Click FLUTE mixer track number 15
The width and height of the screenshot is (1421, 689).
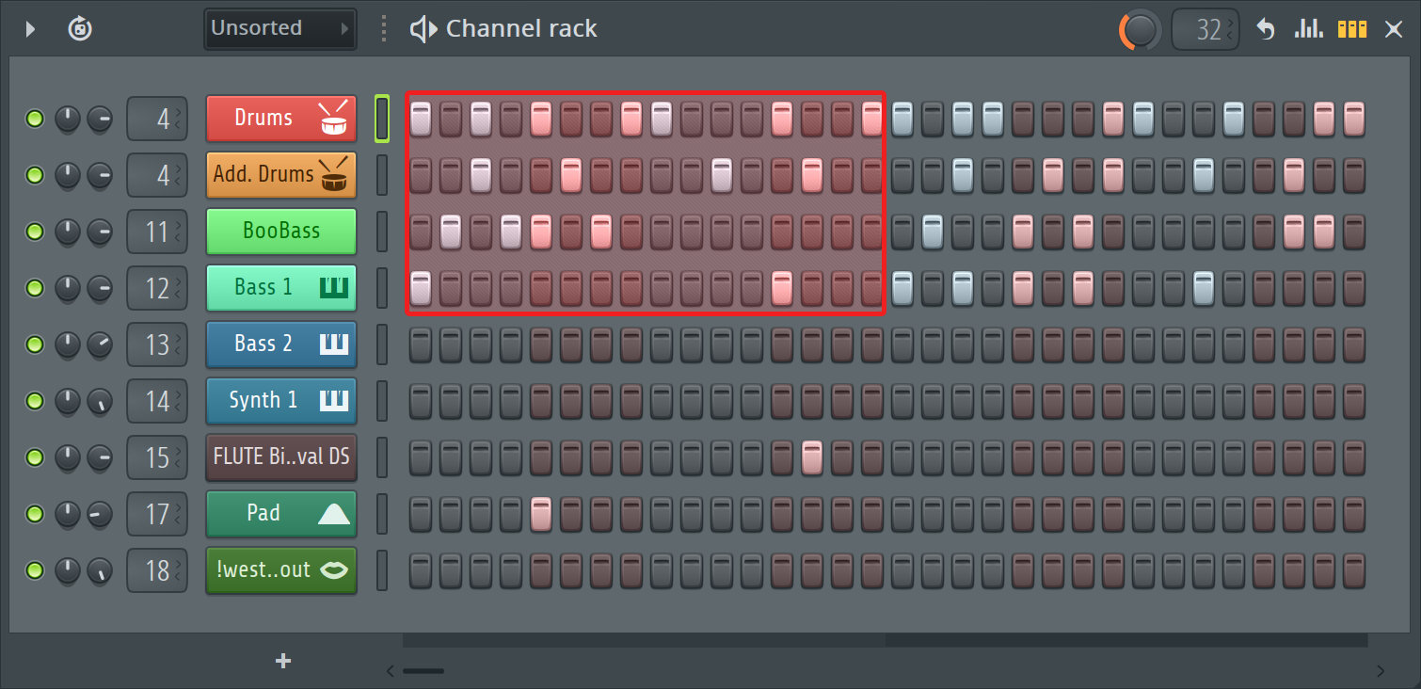[158, 457]
